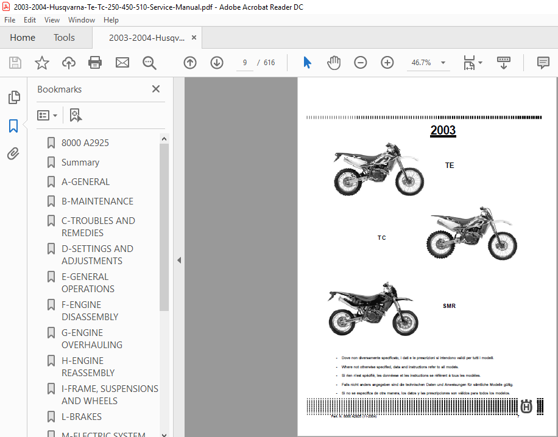Expand the fit page options arrow

pyautogui.click(x=480, y=63)
